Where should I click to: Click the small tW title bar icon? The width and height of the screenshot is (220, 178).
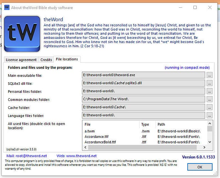point(7,7)
